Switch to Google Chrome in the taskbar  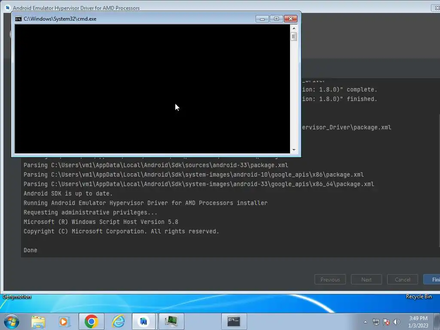tap(91, 321)
